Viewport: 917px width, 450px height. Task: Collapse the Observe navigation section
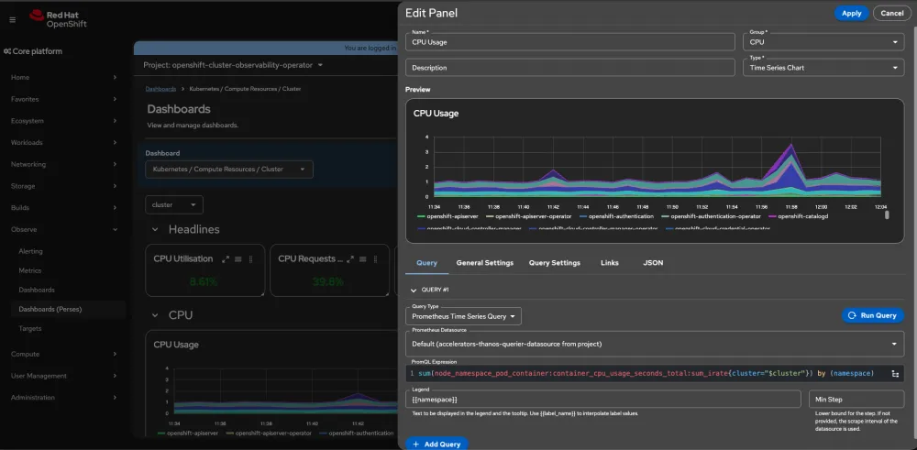pos(63,230)
